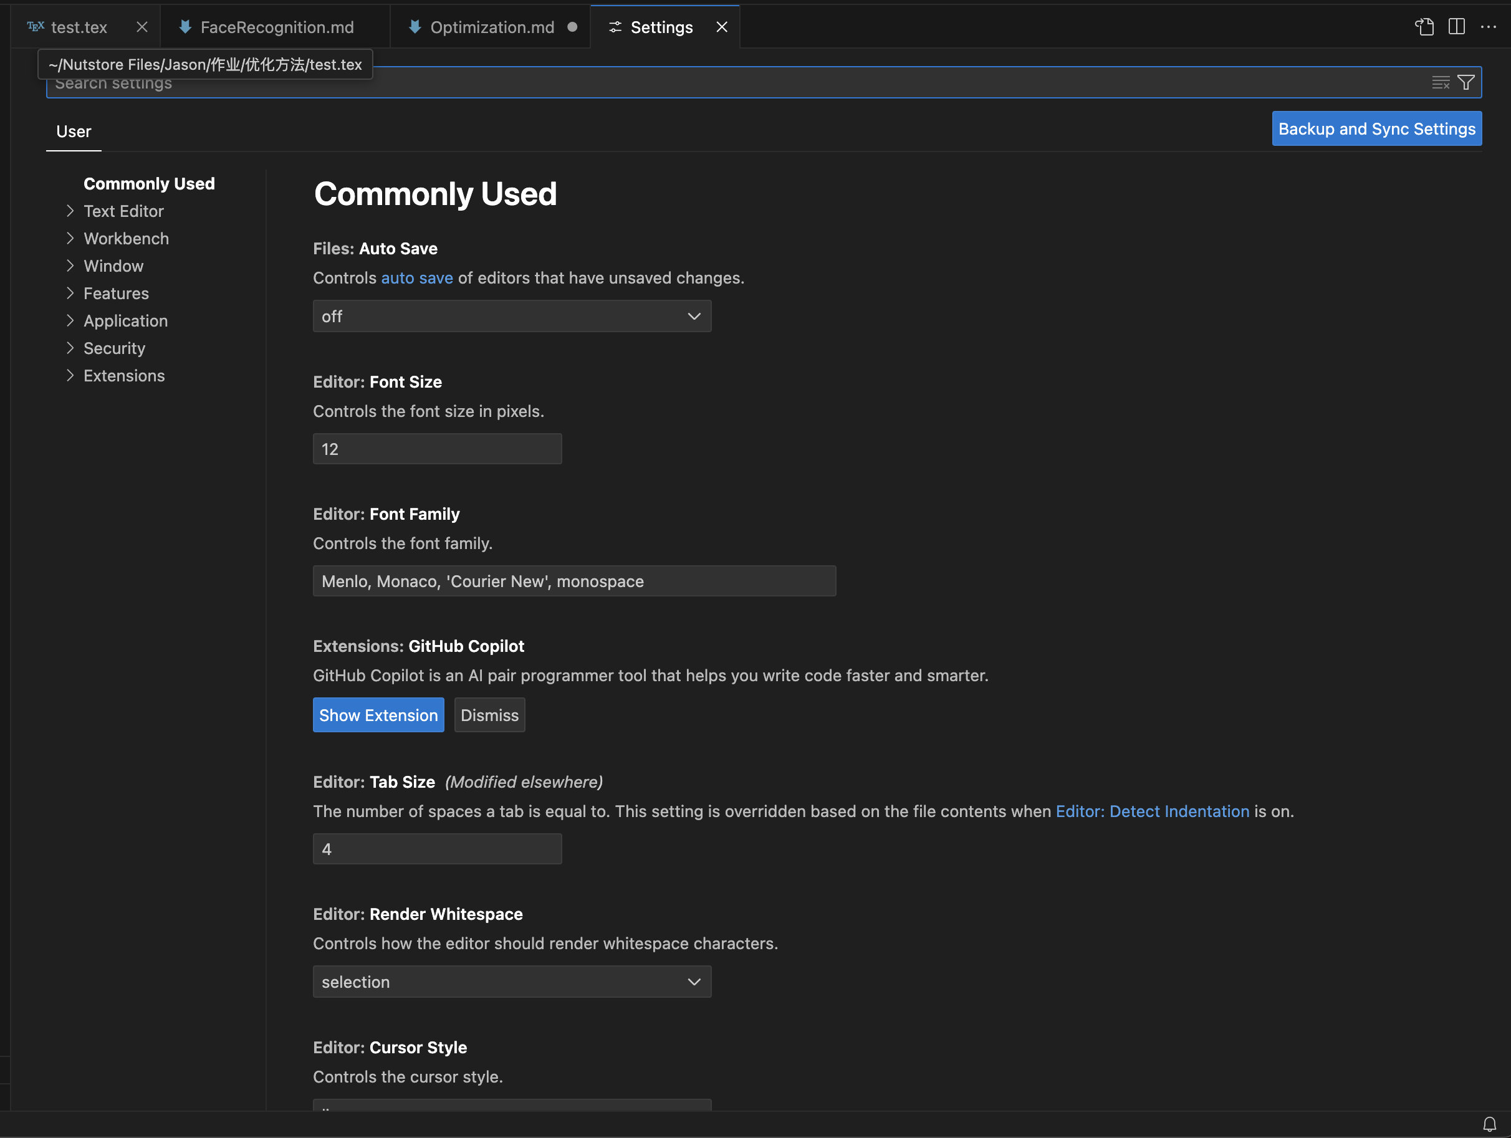This screenshot has height=1138, width=1511.
Task: Open the Auto Save dropdown
Action: coord(512,316)
